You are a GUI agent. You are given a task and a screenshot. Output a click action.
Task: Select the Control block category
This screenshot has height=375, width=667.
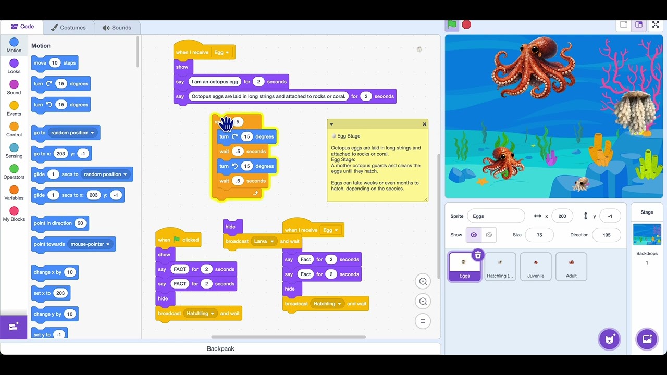pos(14,130)
